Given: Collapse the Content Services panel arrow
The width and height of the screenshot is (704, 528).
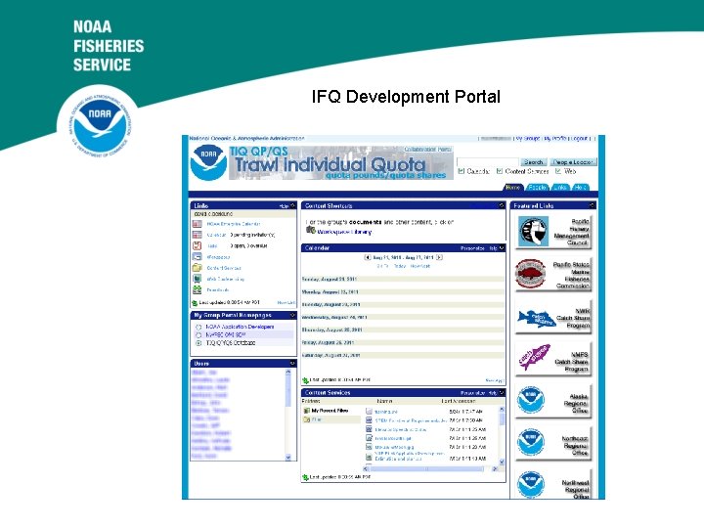Looking at the screenshot, I should point(502,393).
